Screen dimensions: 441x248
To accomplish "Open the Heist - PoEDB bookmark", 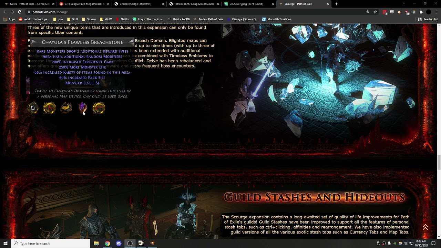I will tap(179, 19).
